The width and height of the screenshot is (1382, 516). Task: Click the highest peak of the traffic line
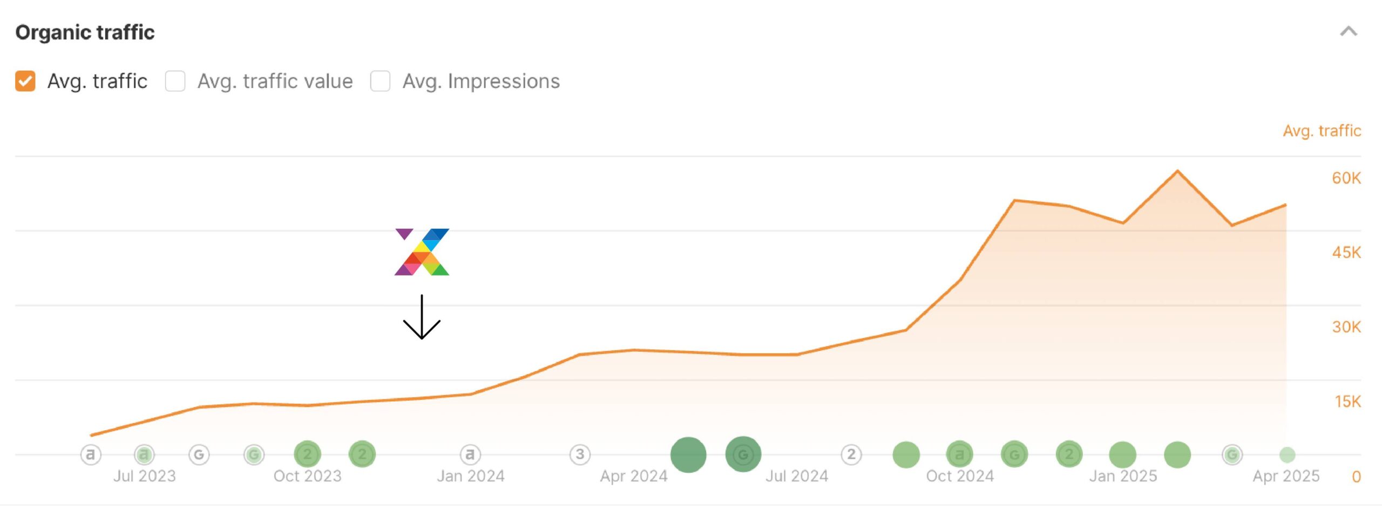(x=1177, y=172)
